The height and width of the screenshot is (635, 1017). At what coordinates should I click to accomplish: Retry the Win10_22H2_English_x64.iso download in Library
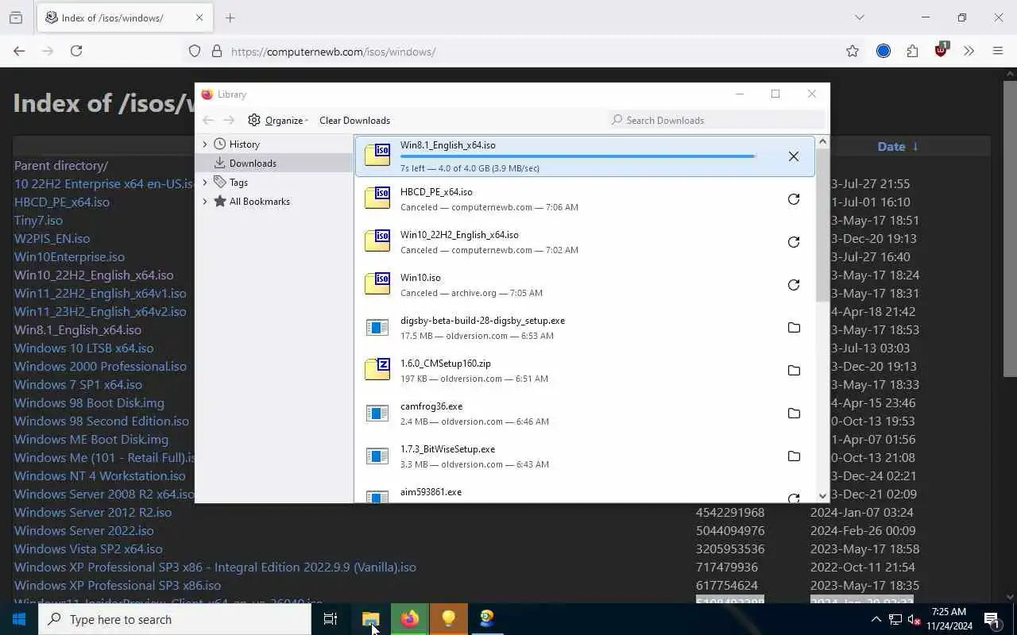(793, 242)
